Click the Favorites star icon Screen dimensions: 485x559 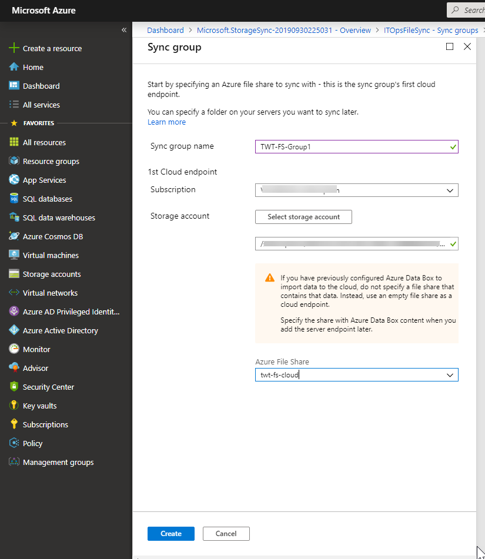point(14,123)
